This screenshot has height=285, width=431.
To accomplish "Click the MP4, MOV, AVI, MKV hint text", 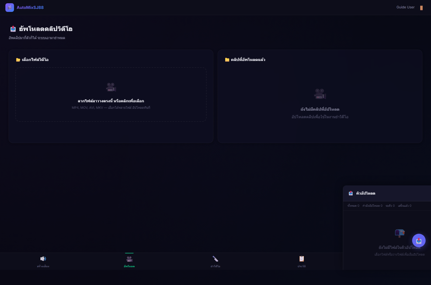I will click(111, 108).
